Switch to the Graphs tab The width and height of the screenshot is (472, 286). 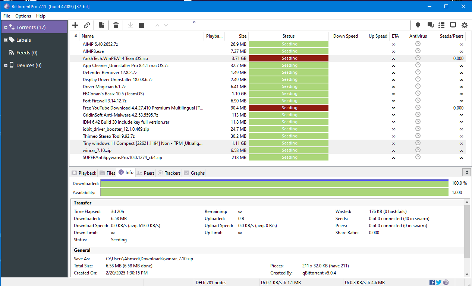coord(194,173)
